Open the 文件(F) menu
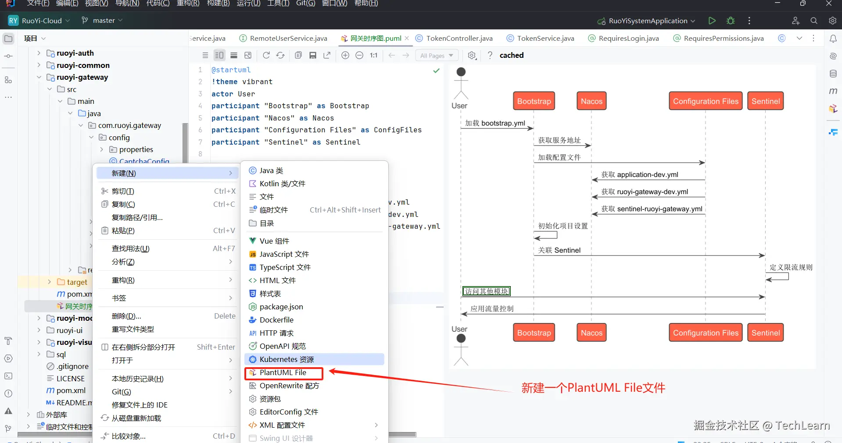This screenshot has width=842, height=443. [x=38, y=4]
